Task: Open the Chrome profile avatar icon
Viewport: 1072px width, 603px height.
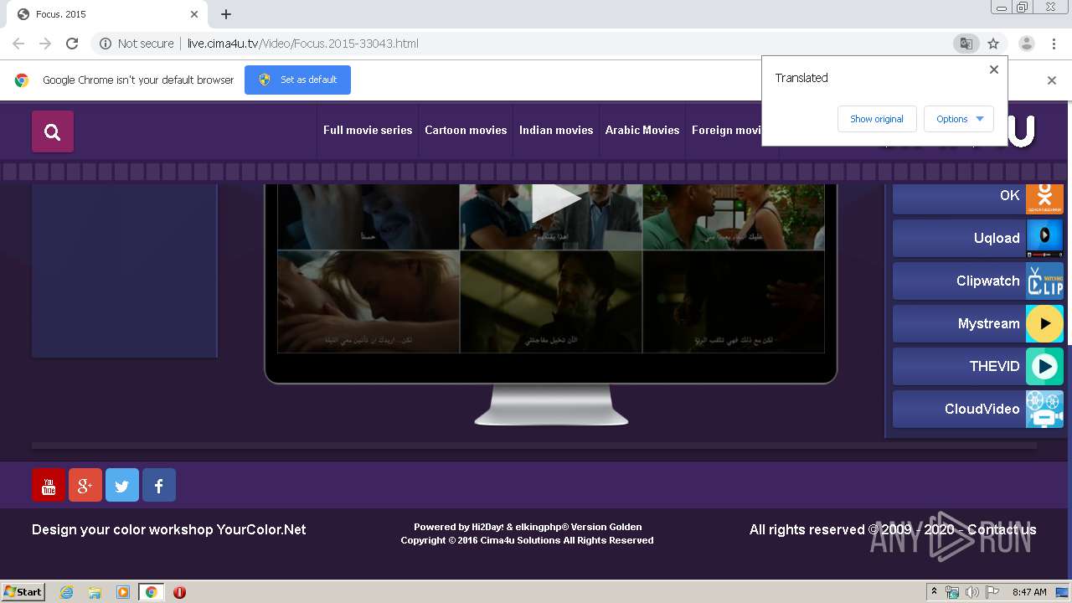Action: coord(1026,44)
